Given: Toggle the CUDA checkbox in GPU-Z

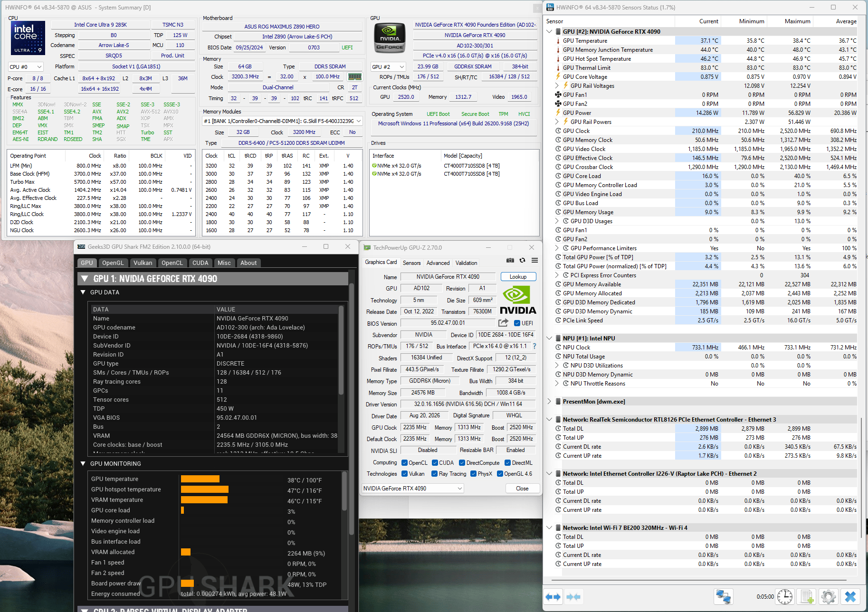Looking at the screenshot, I should [x=435, y=463].
